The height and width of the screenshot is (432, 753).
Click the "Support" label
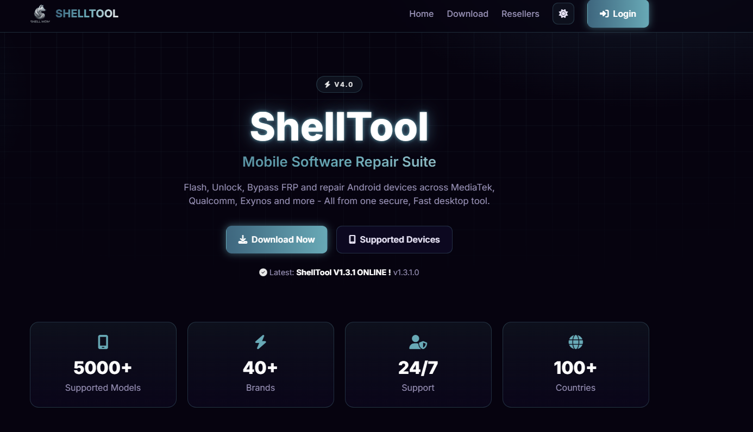click(x=418, y=387)
